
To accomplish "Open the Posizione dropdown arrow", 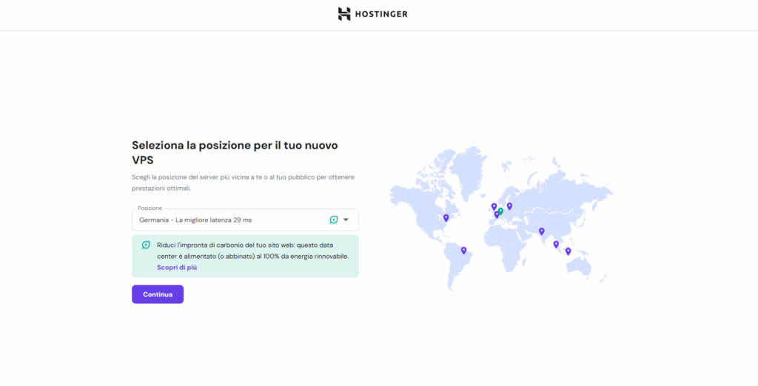I will click(x=346, y=220).
